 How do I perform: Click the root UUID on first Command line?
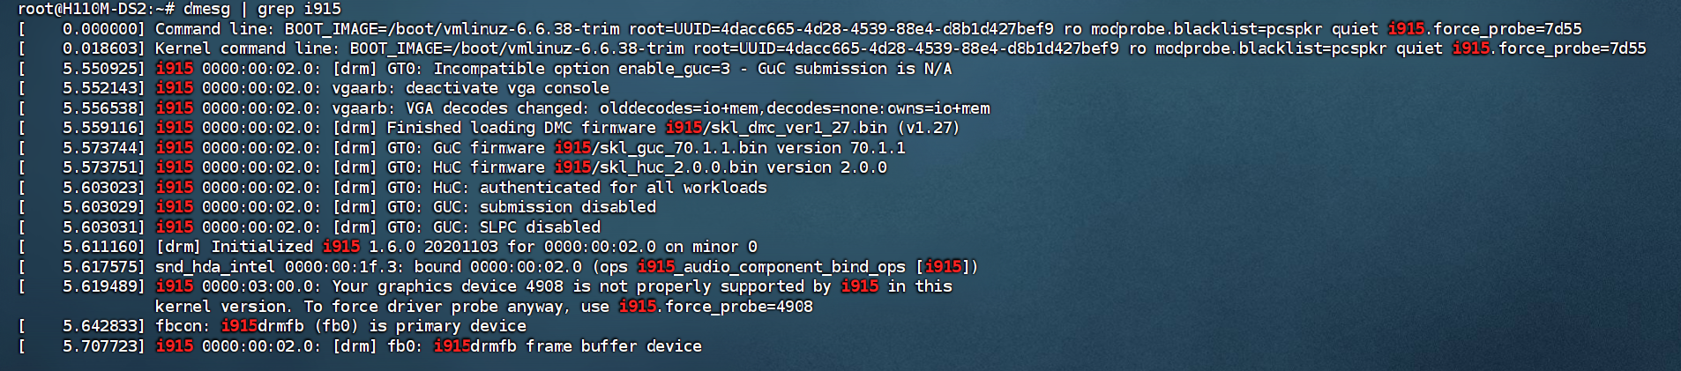[840, 29]
